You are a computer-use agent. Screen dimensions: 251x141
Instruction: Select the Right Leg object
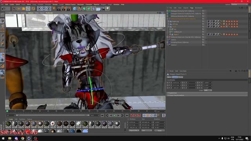pyautogui.click(x=175, y=22)
